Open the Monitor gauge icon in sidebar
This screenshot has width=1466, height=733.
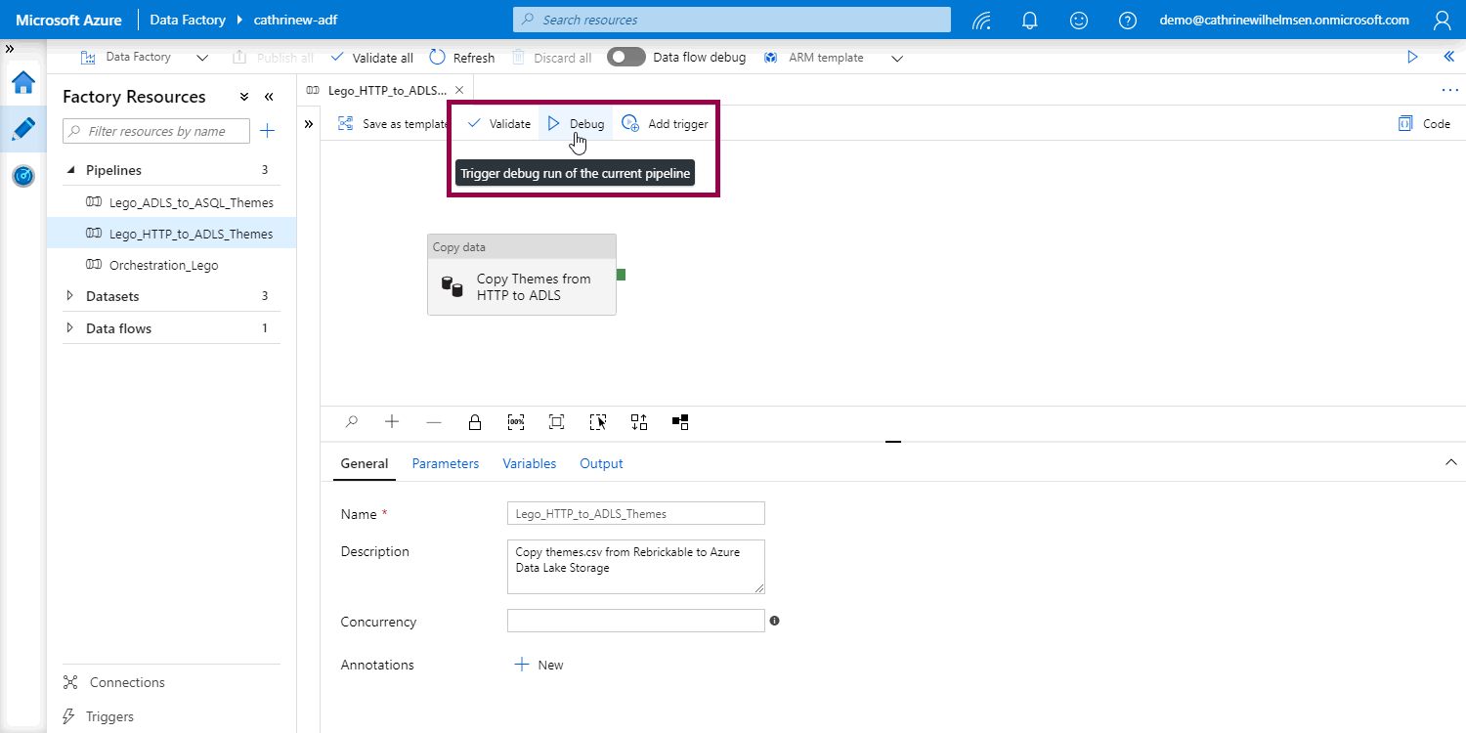[23, 176]
